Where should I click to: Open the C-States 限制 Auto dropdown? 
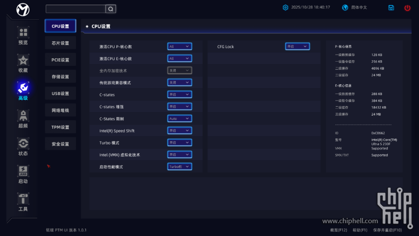point(180,119)
